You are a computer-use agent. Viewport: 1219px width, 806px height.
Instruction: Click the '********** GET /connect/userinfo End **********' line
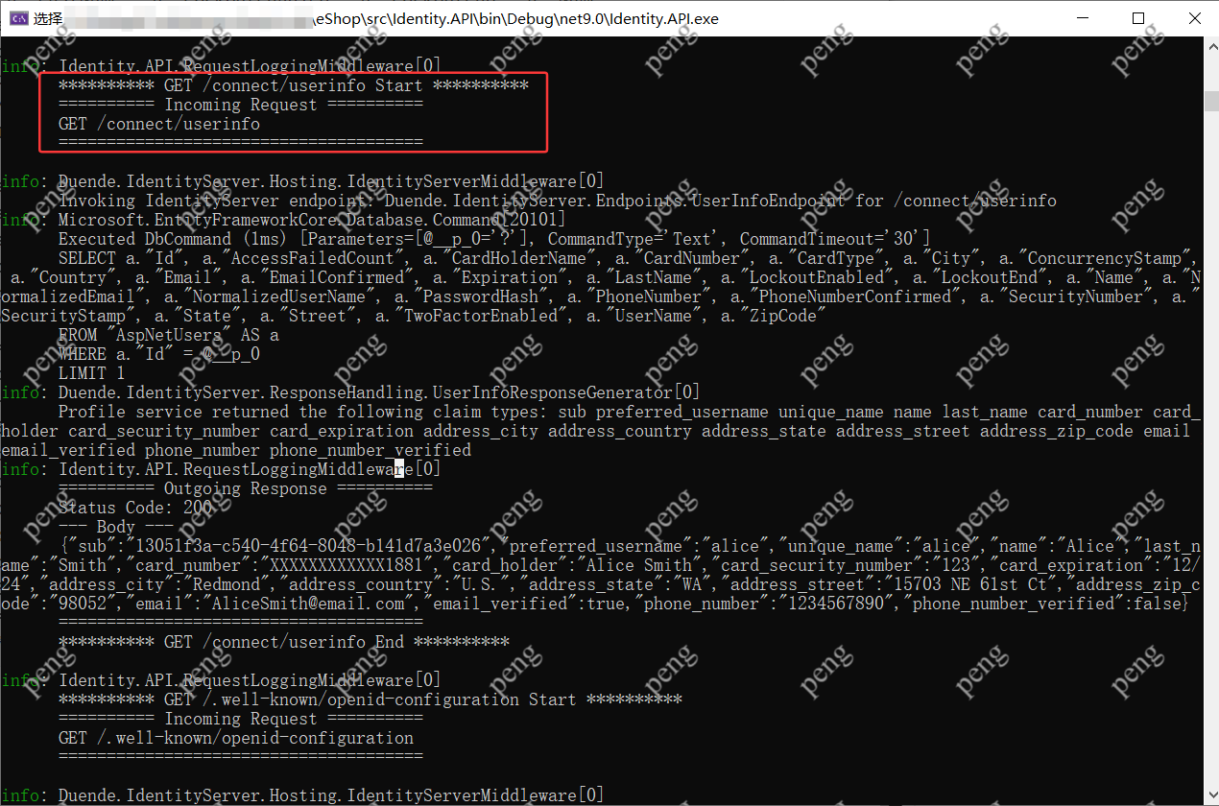[284, 642]
